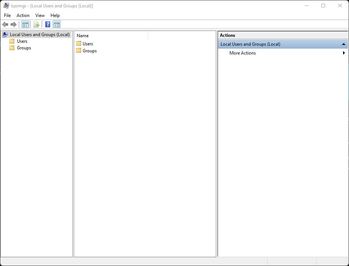Image resolution: width=349 pixels, height=266 pixels.
Task: Click the Export List toolbar icon
Action: pyautogui.click(x=36, y=25)
